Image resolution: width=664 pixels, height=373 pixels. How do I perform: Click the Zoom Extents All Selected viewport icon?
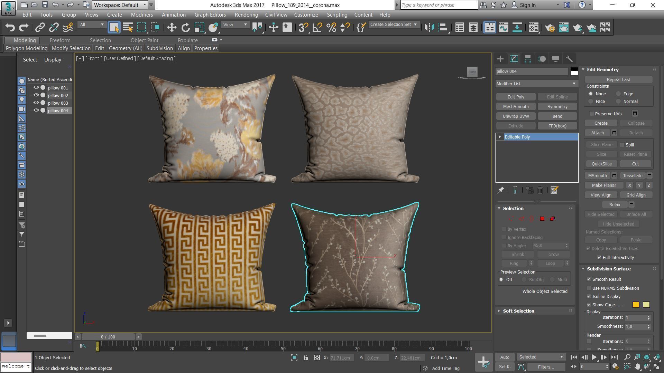(x=656, y=357)
